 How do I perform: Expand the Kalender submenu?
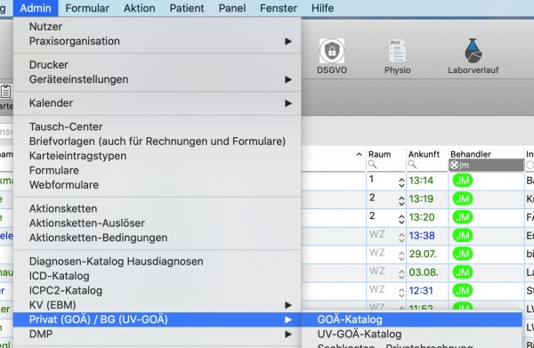click(x=157, y=103)
